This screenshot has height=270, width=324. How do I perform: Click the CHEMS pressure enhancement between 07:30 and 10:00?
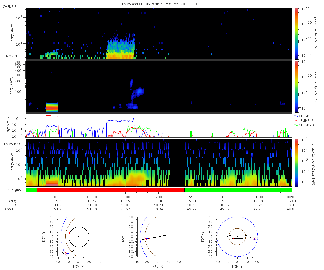pos(120,49)
